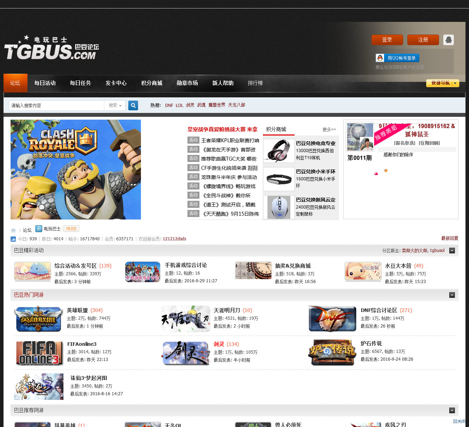
Task: Click the 报名参选 link
Action: point(405,143)
